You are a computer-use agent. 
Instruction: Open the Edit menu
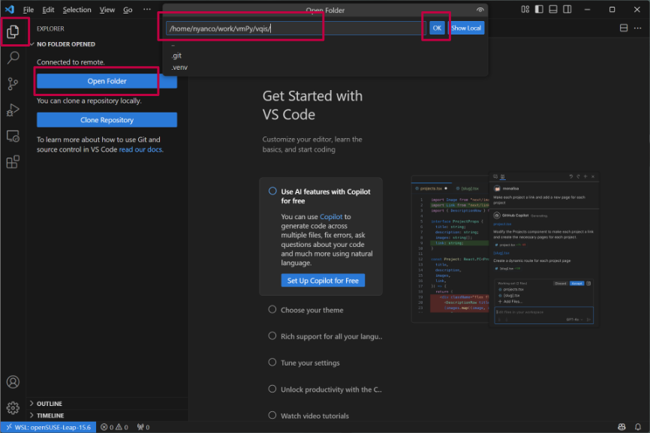(48, 10)
